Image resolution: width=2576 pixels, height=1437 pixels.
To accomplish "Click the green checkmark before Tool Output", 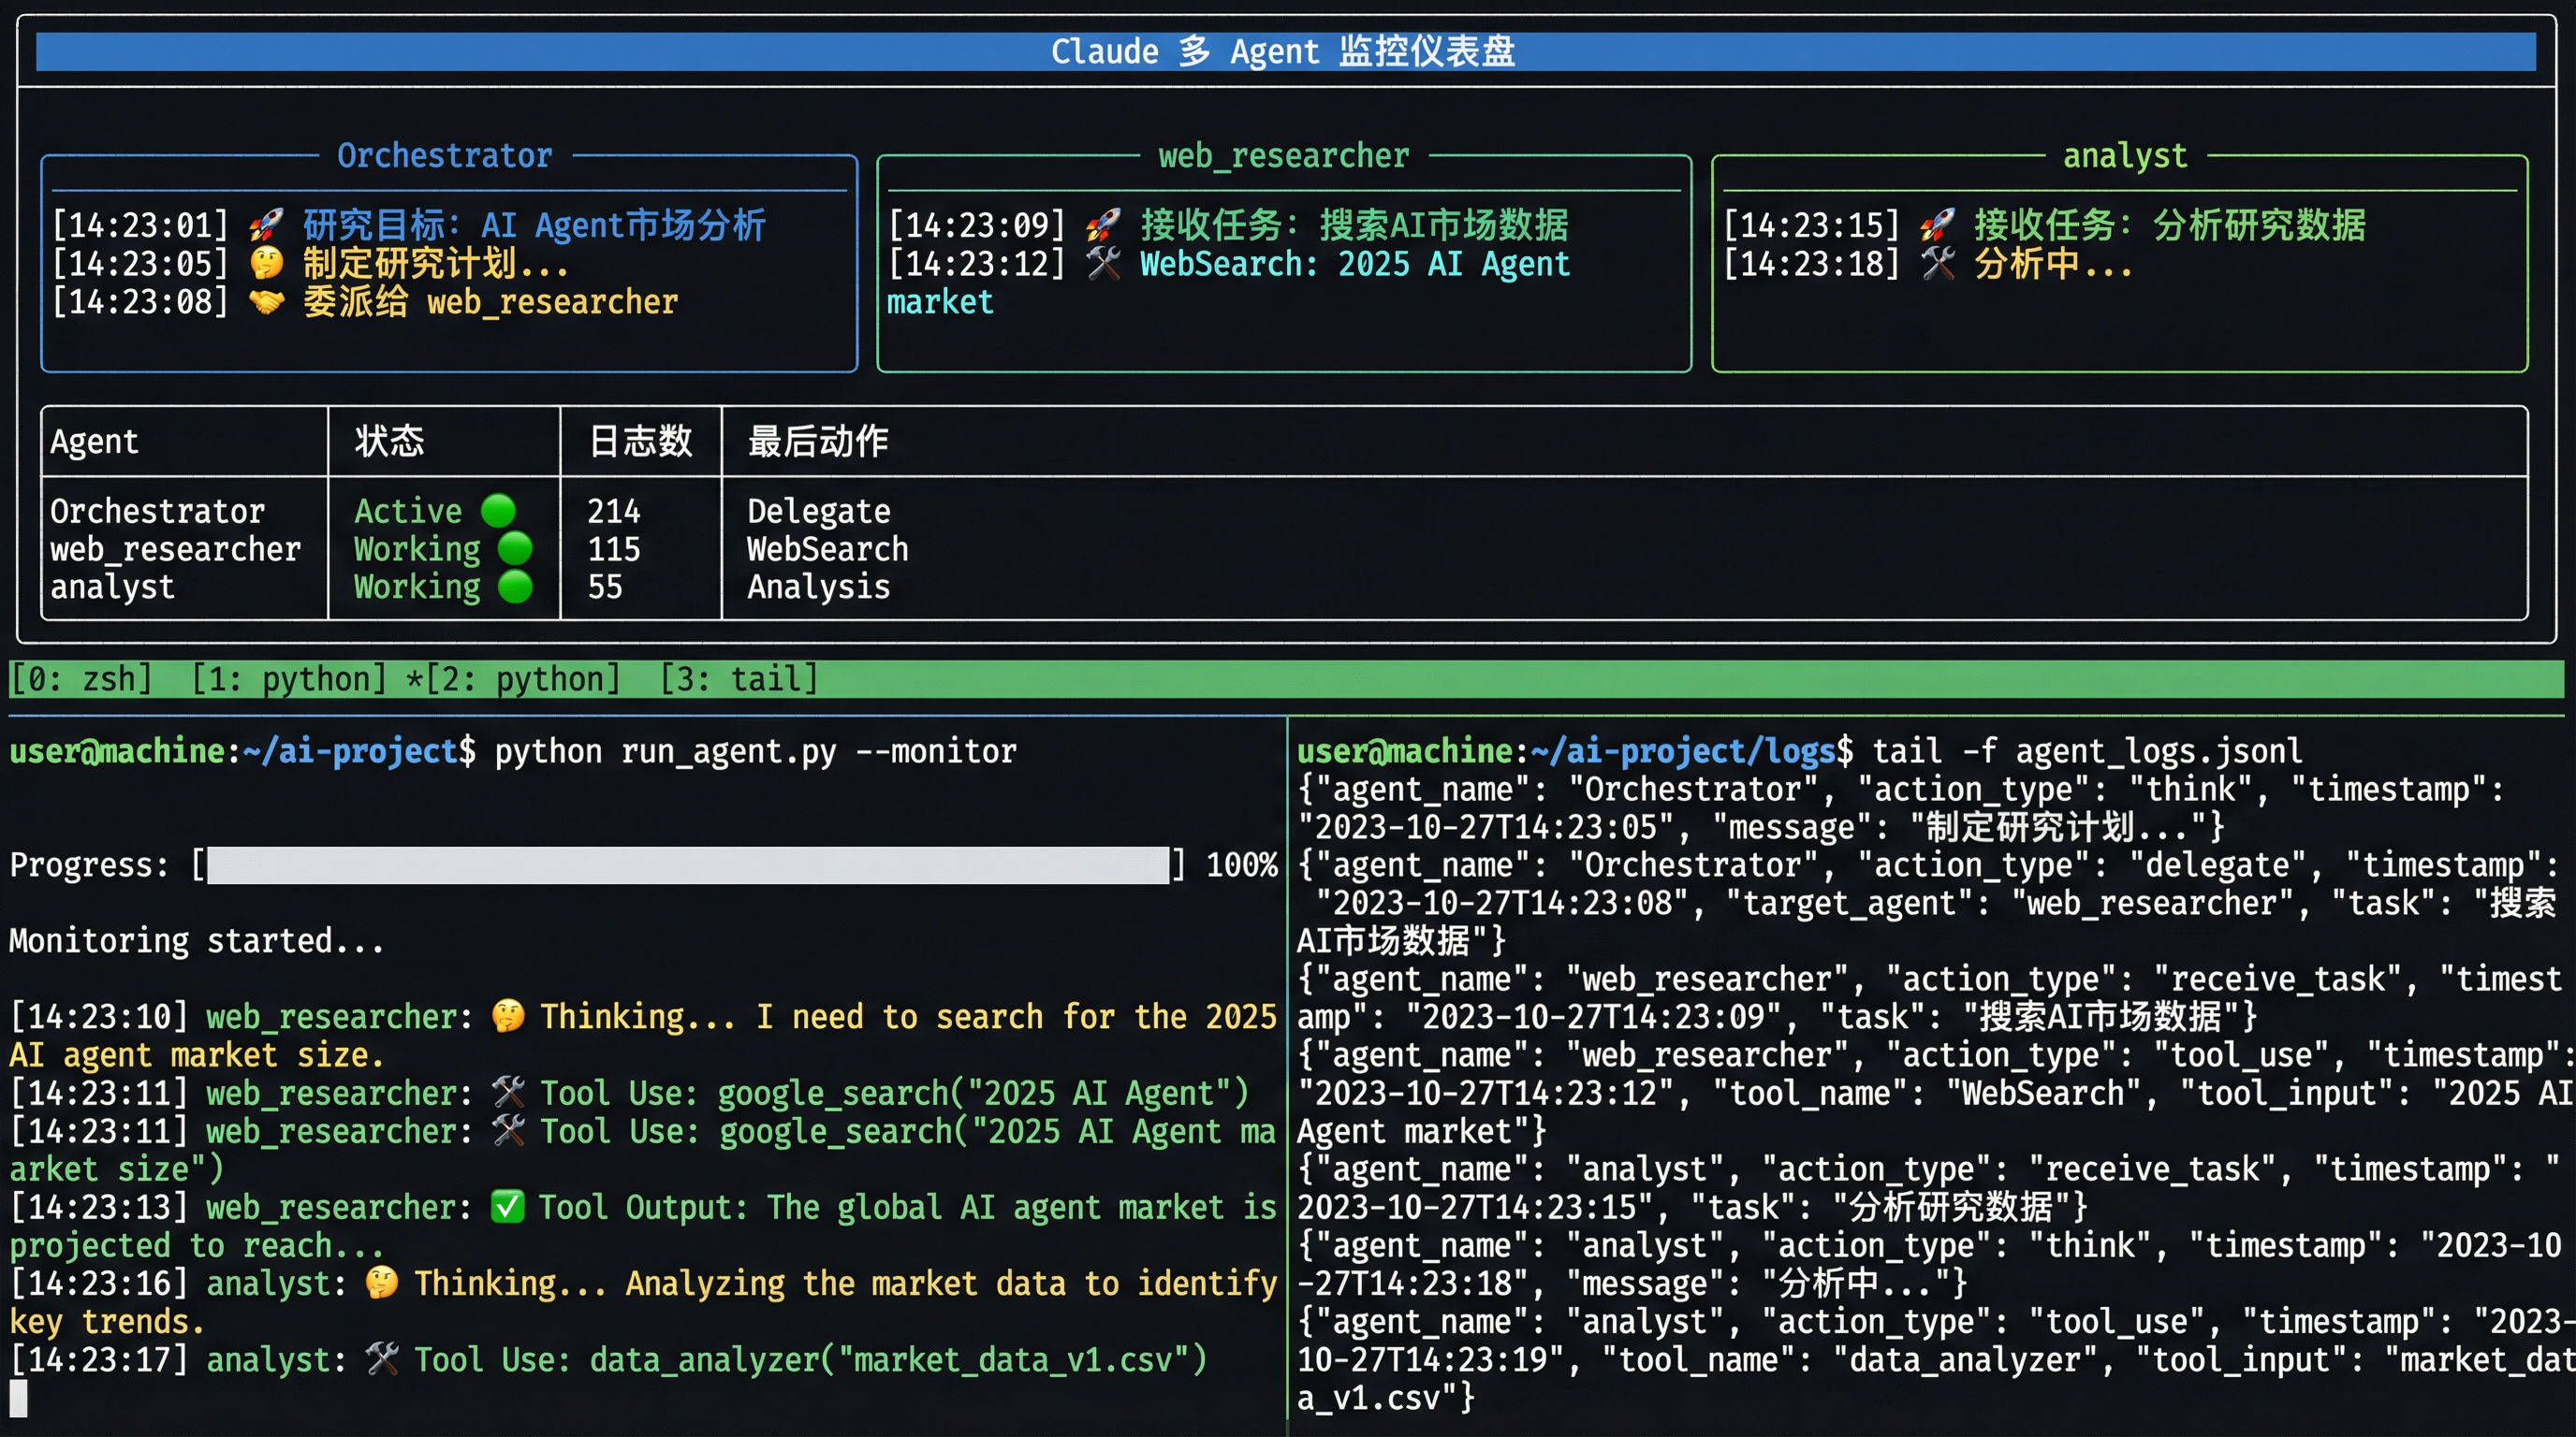I will (x=507, y=1207).
